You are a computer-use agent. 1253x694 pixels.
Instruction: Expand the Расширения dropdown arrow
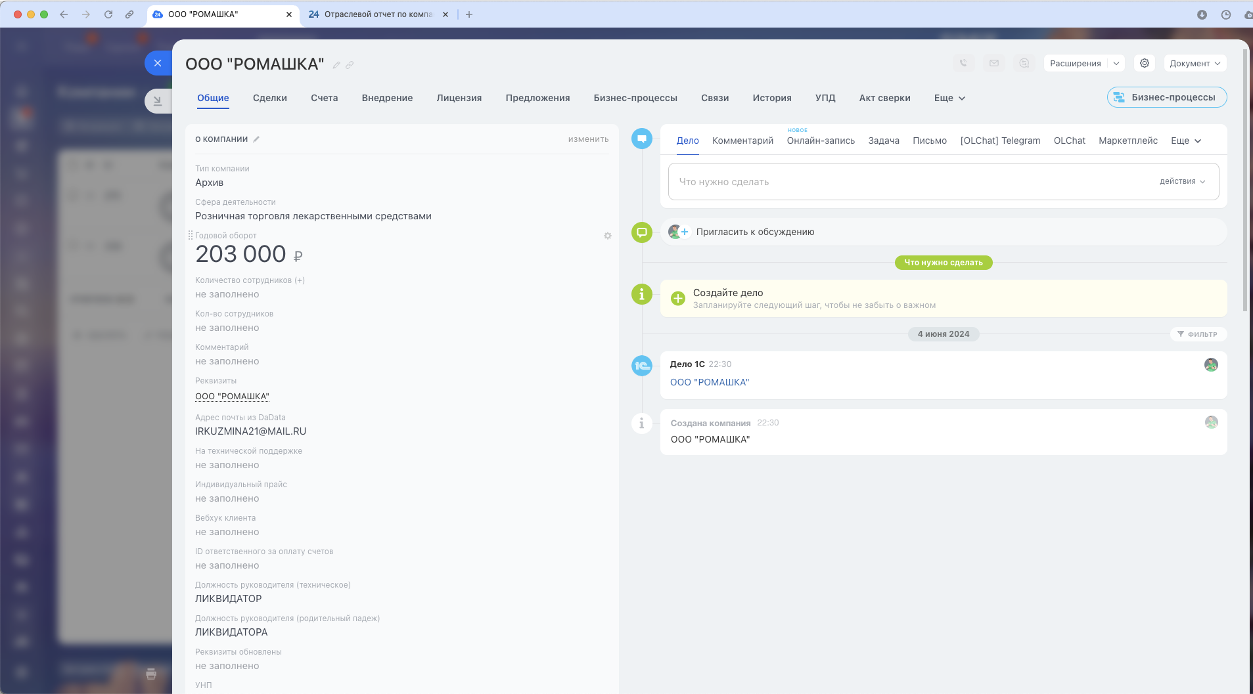(x=1116, y=63)
